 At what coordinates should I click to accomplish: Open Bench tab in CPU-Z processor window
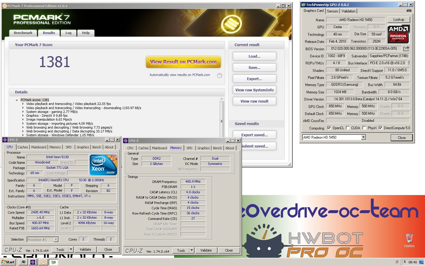tap(97, 147)
